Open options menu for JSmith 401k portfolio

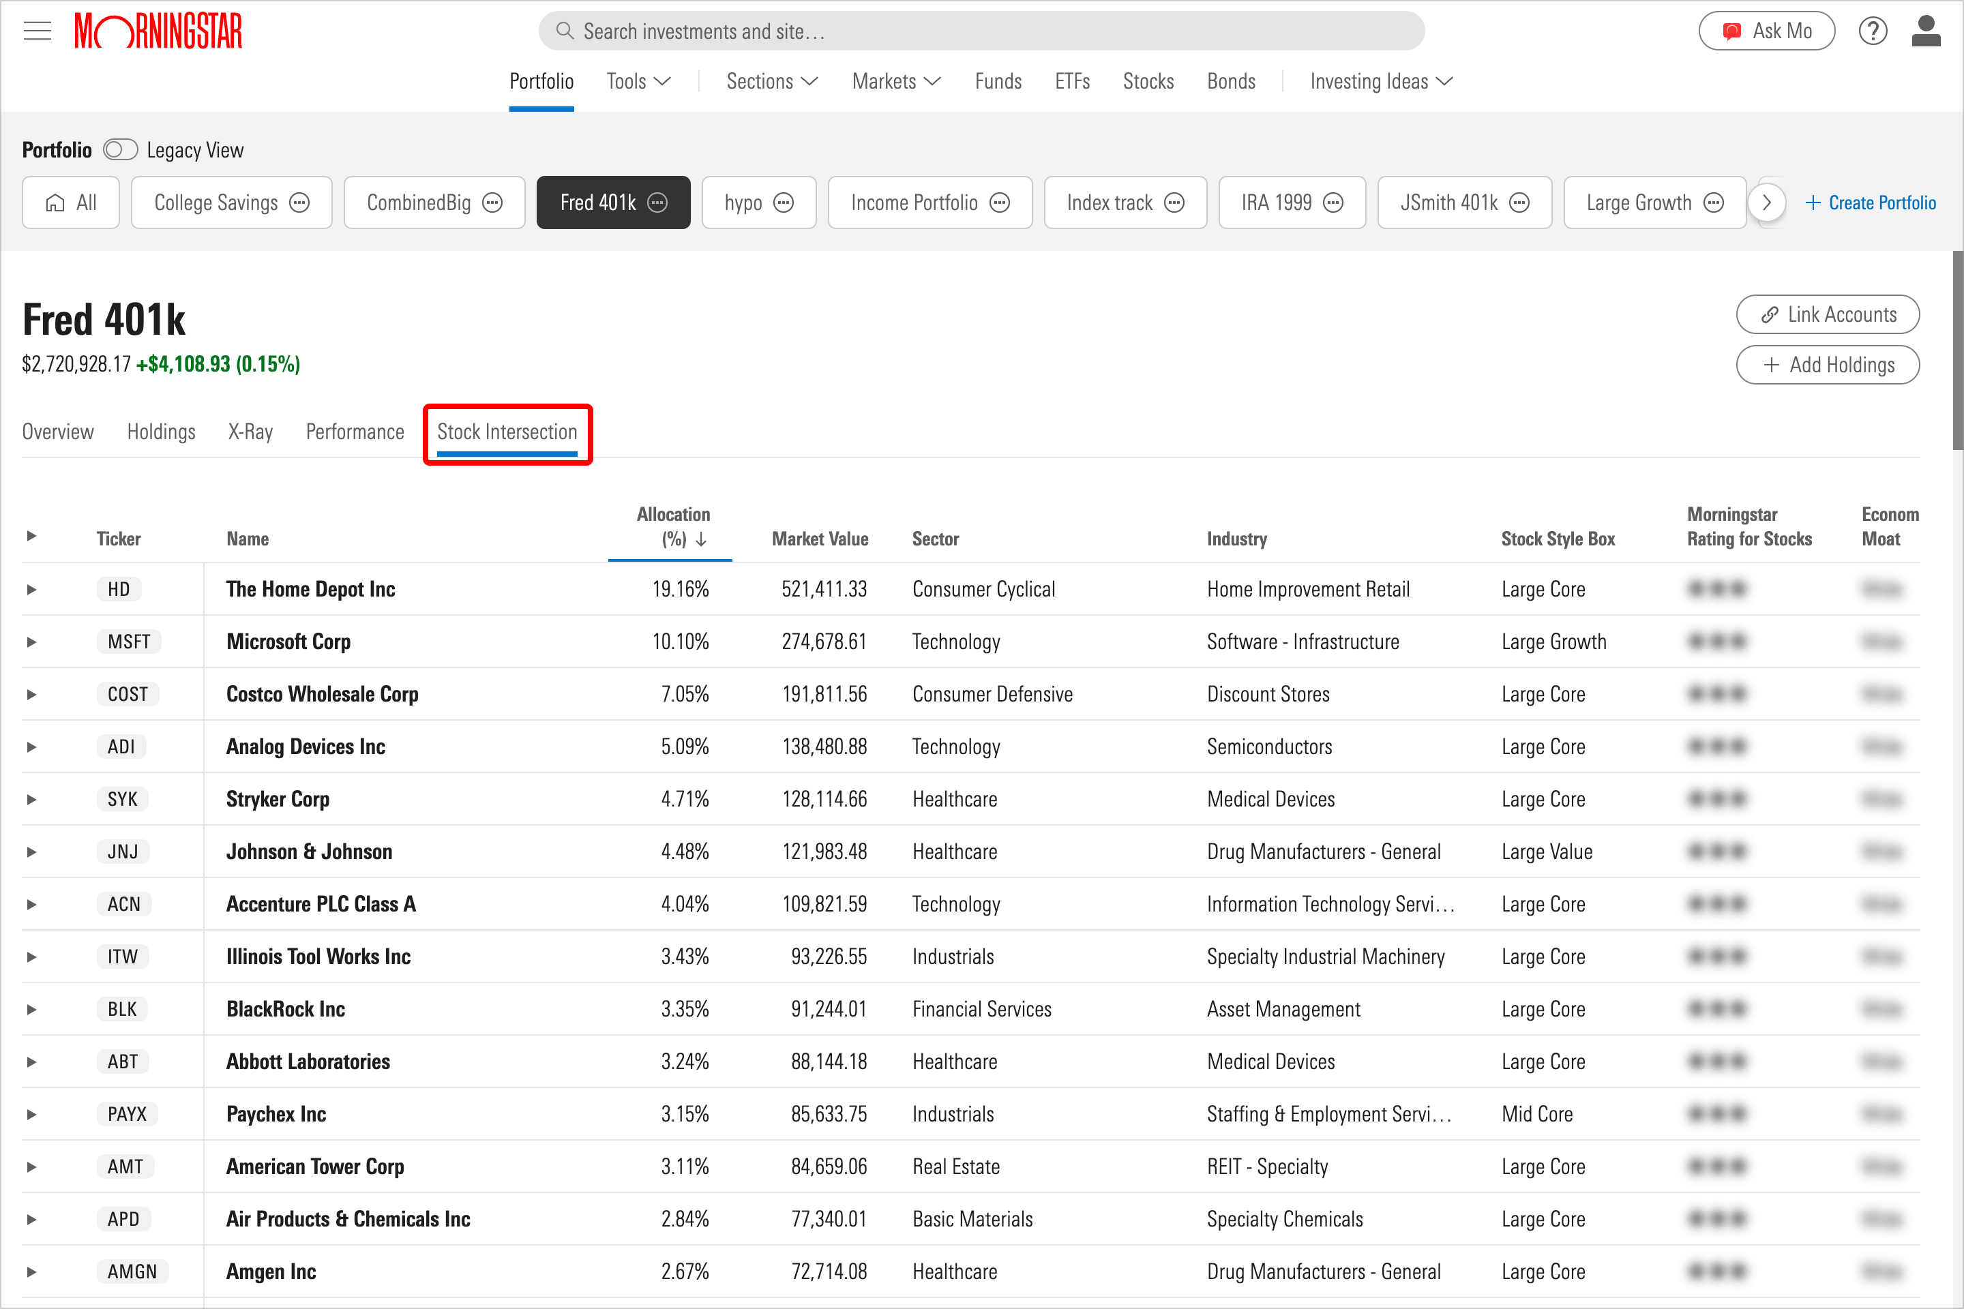[x=1520, y=203]
